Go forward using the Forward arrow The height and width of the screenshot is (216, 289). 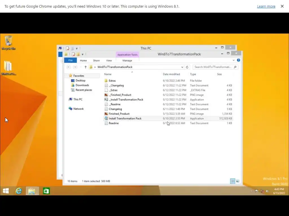(75, 67)
